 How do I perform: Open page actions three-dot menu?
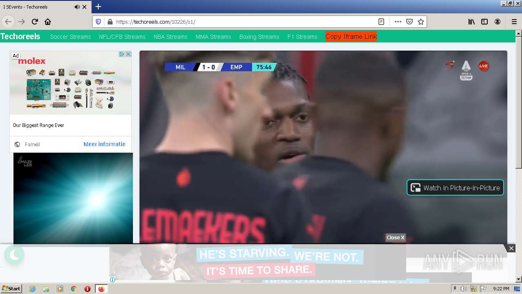click(398, 22)
